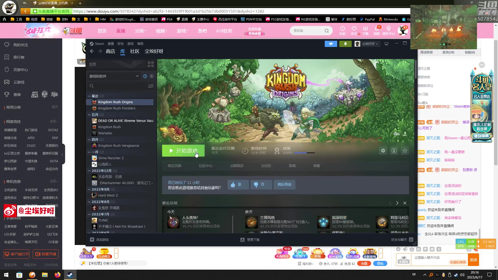Collapse Douyu left sidebar arrow
Screen dimensions: 498x280
62,155
